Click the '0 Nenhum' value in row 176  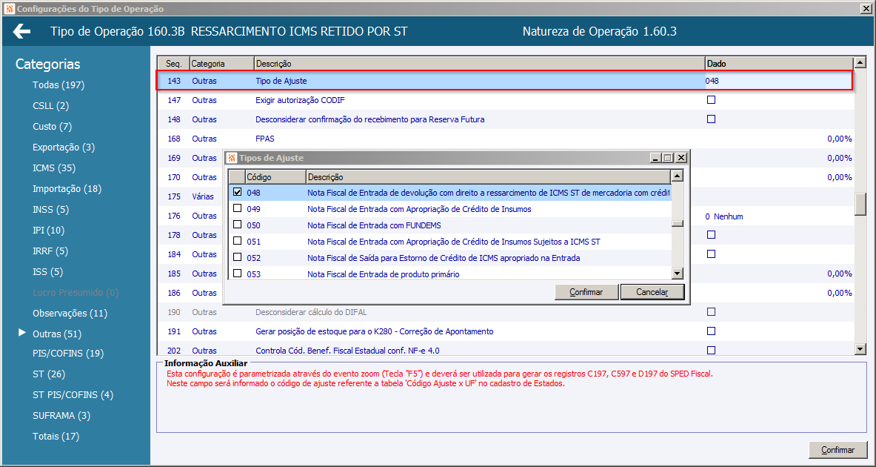tap(724, 216)
